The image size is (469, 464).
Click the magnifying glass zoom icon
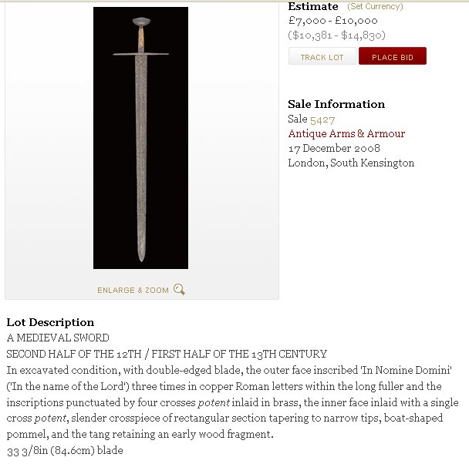coord(179,289)
